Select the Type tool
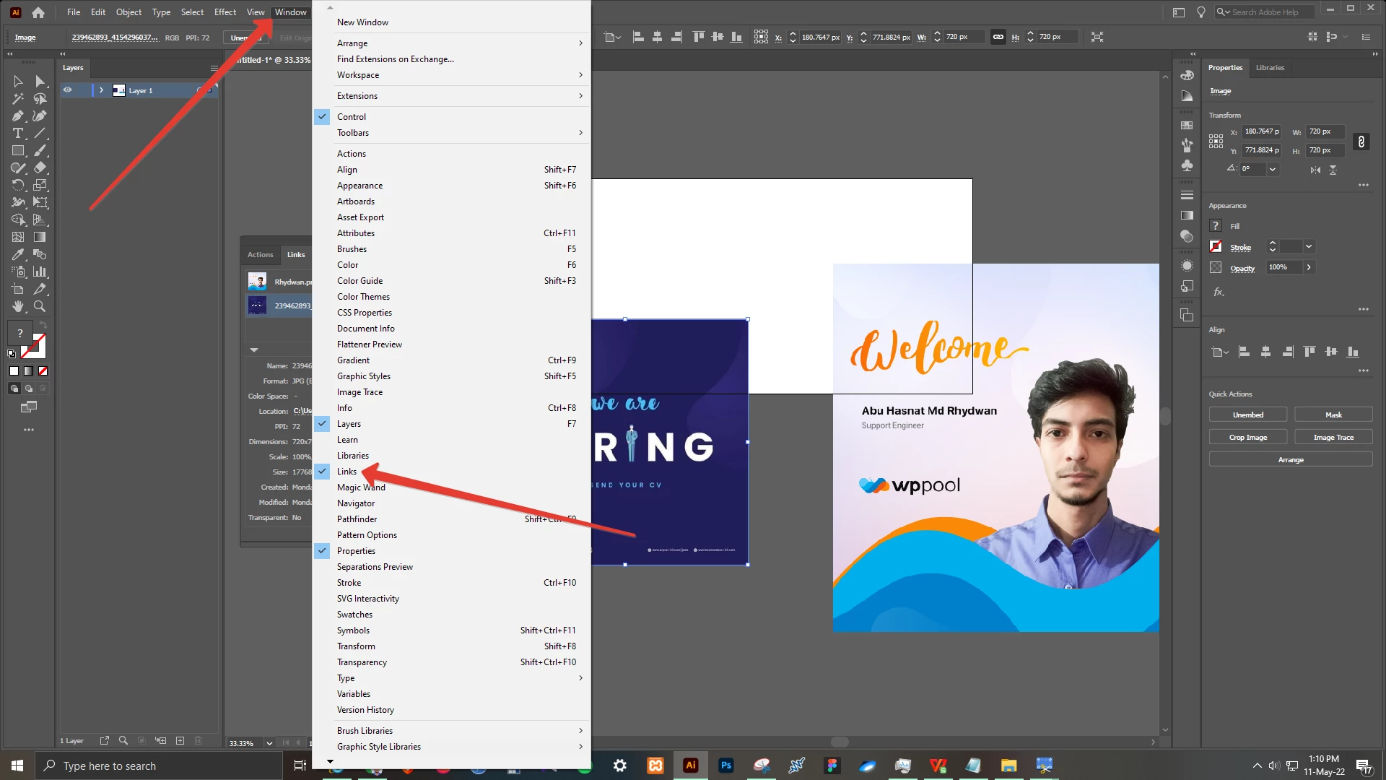The image size is (1386, 780). [18, 134]
